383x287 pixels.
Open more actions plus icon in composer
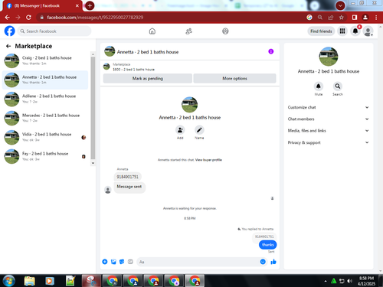pos(105,262)
